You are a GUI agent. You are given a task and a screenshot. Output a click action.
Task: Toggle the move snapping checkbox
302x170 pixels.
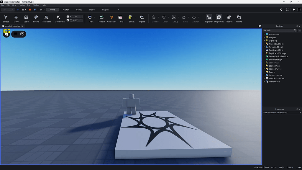pyautogui.click(x=68, y=17)
